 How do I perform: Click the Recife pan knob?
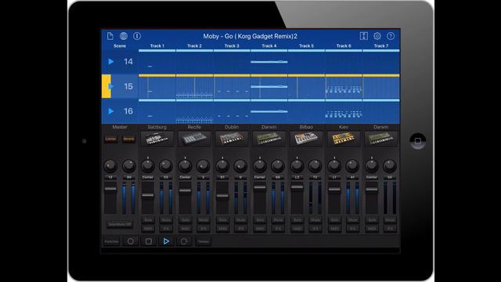tap(185, 166)
